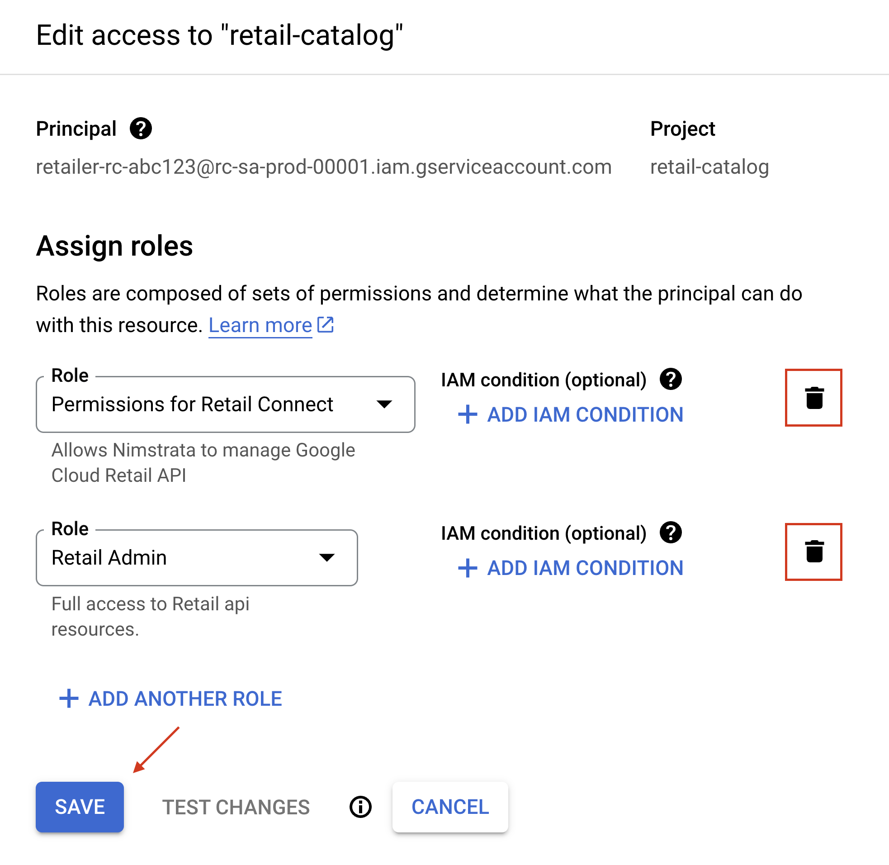Open the Learn more link

(x=260, y=325)
